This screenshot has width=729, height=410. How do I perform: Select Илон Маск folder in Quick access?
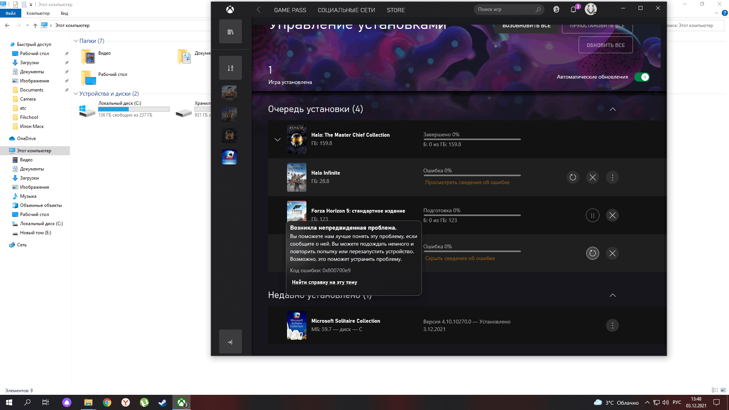(32, 126)
